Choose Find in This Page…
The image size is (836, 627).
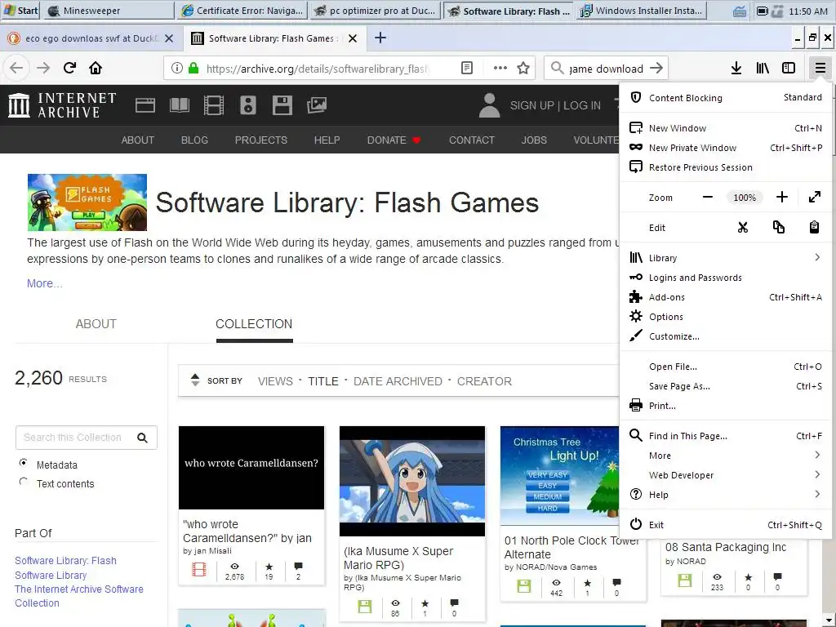(725, 436)
